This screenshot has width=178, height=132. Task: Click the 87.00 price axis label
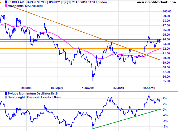point(166,72)
